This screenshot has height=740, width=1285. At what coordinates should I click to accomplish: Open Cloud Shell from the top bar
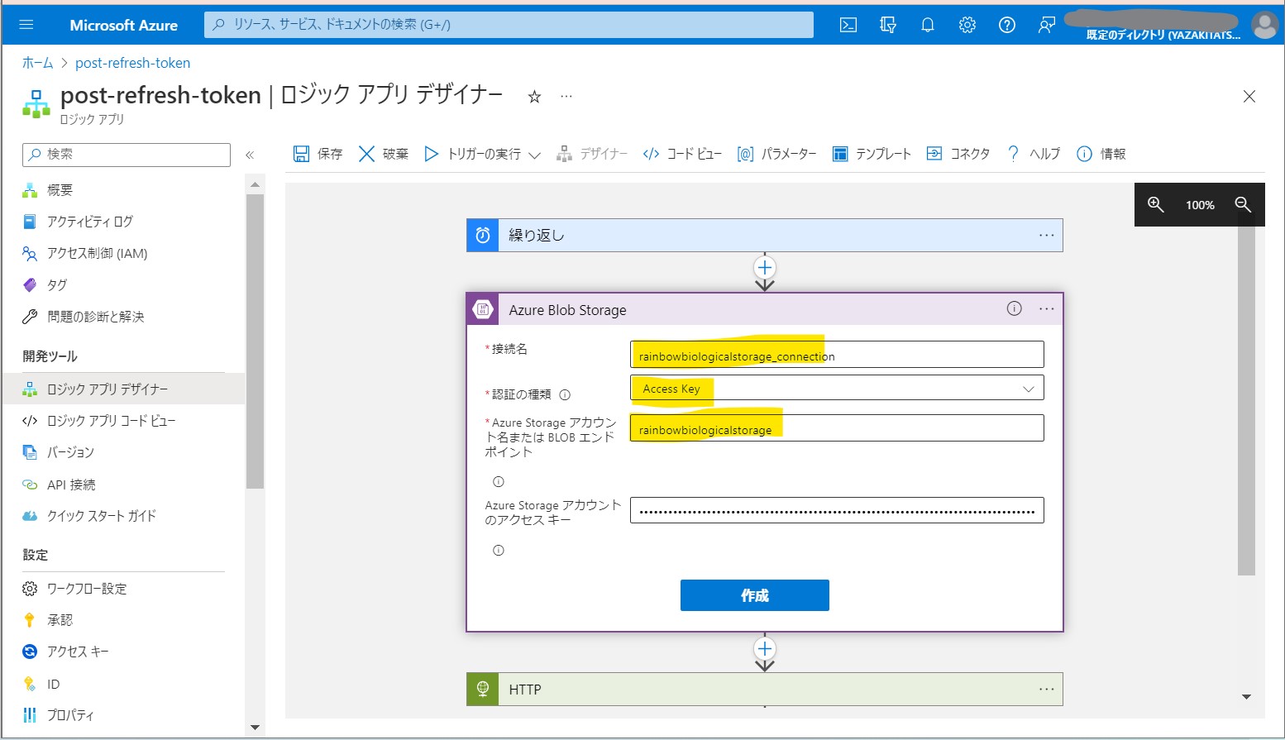[848, 25]
